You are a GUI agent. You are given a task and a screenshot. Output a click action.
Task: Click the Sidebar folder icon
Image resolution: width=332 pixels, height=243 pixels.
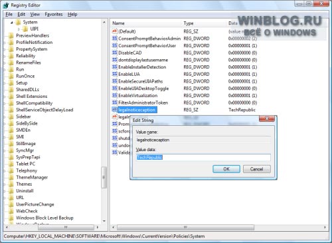pyautogui.click(x=11, y=117)
